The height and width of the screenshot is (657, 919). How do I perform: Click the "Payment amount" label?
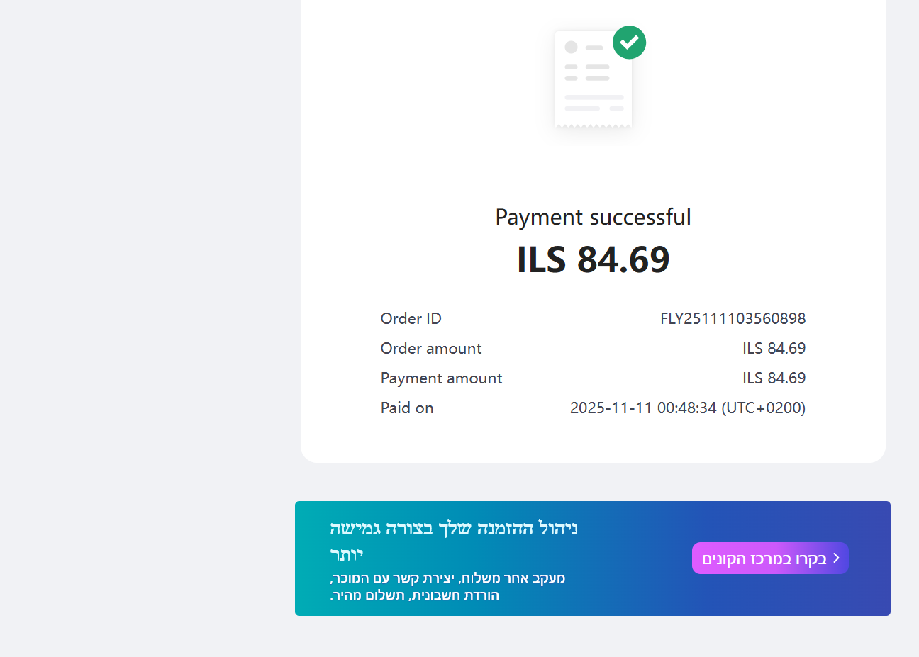click(x=441, y=378)
